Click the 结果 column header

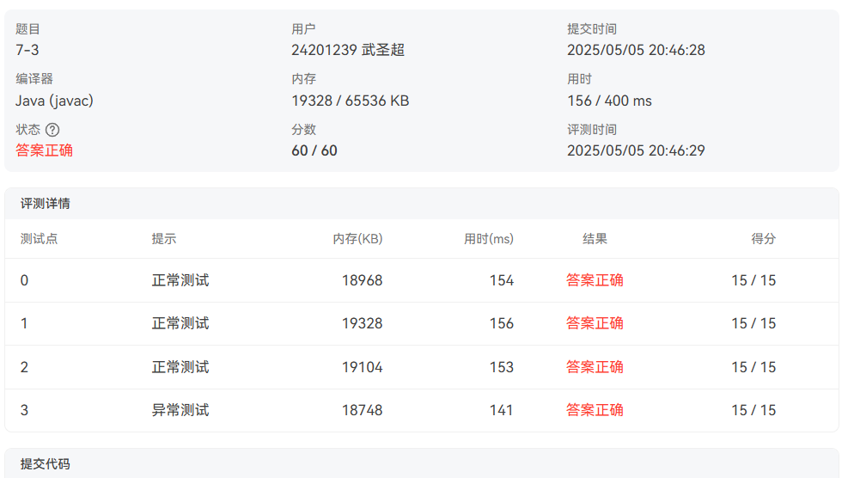pyautogui.click(x=595, y=239)
